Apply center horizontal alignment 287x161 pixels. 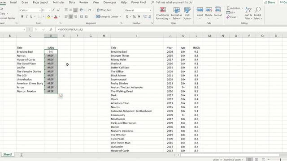pos(71,17)
